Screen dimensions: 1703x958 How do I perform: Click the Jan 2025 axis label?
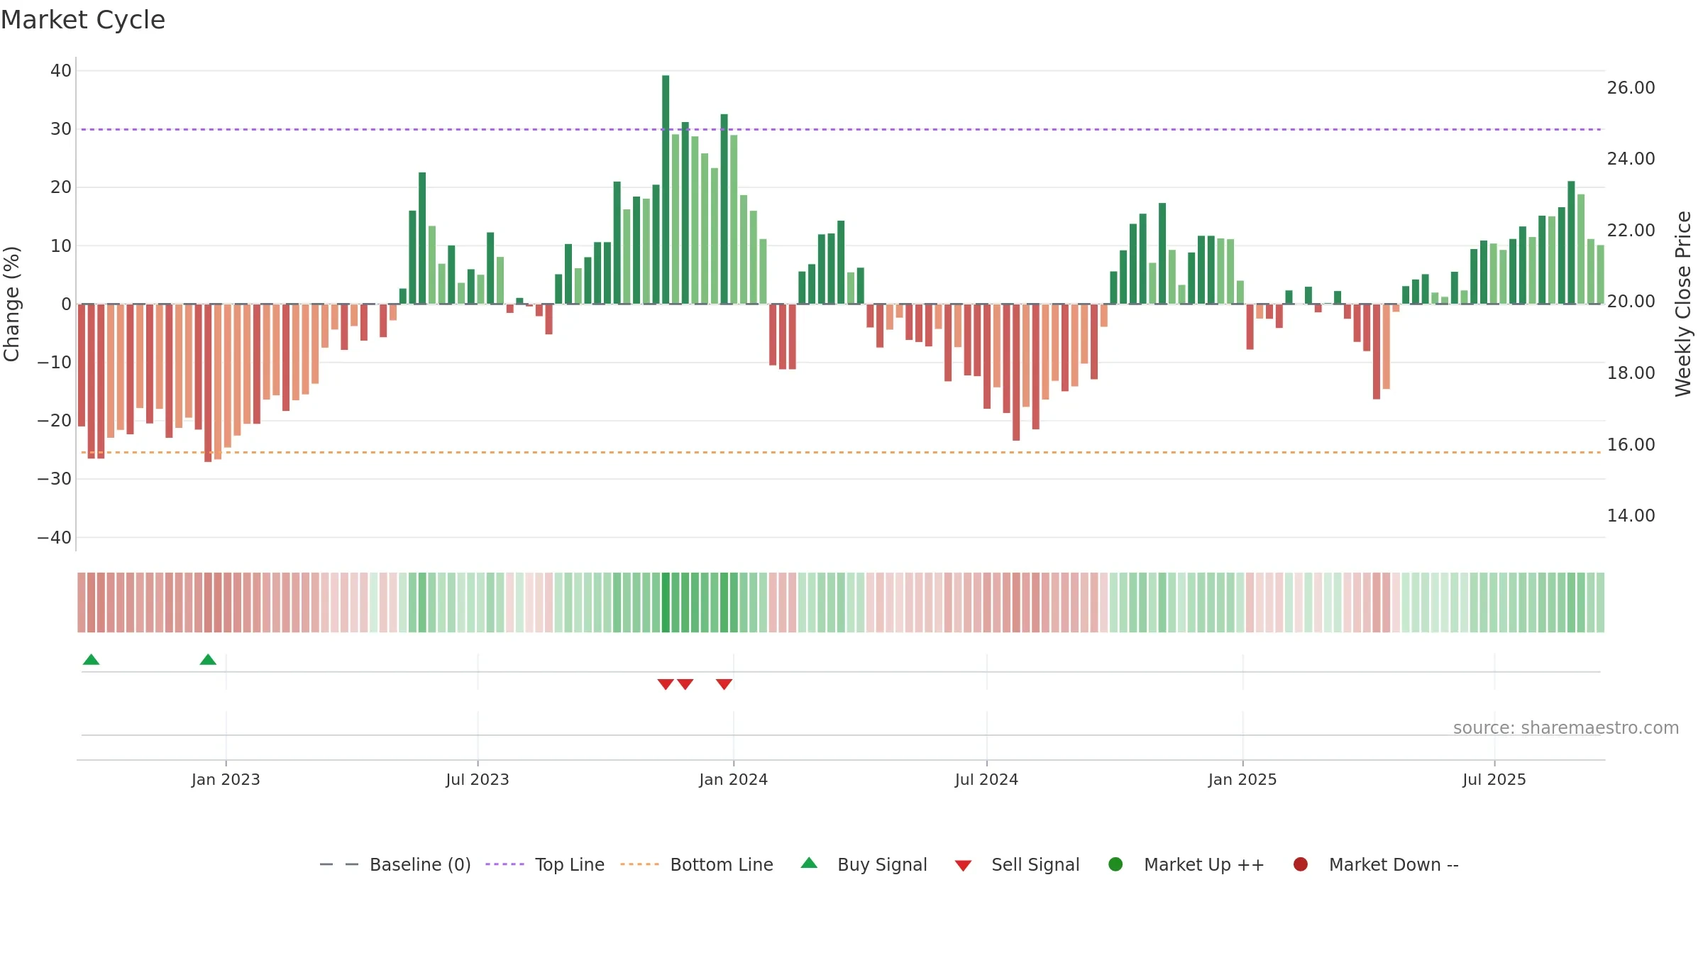pos(1242,779)
